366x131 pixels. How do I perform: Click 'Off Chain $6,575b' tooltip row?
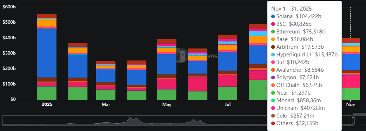coord(295,85)
